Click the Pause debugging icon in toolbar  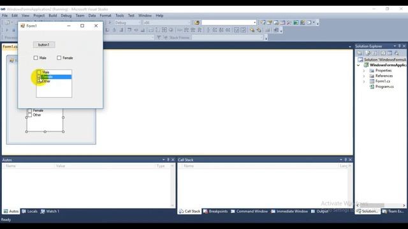pyautogui.click(x=14, y=30)
